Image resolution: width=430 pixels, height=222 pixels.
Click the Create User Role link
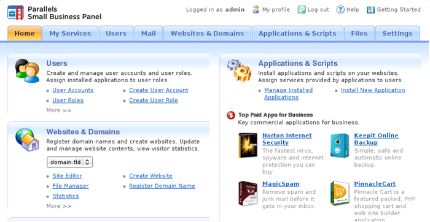[154, 100]
